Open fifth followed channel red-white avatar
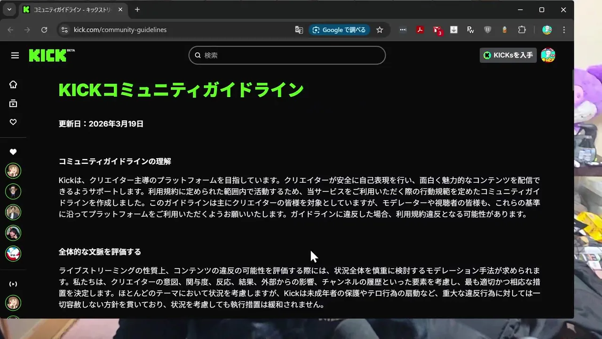 click(x=13, y=253)
